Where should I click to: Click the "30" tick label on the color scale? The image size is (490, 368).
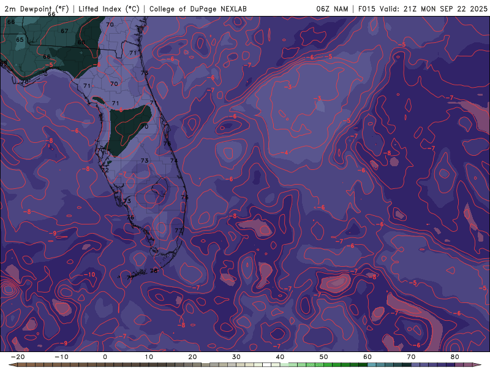(x=236, y=357)
